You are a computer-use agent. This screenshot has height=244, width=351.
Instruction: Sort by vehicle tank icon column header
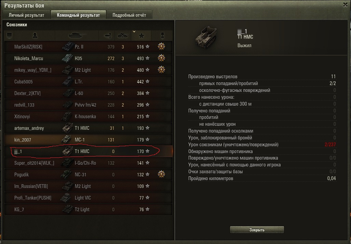click(77, 35)
